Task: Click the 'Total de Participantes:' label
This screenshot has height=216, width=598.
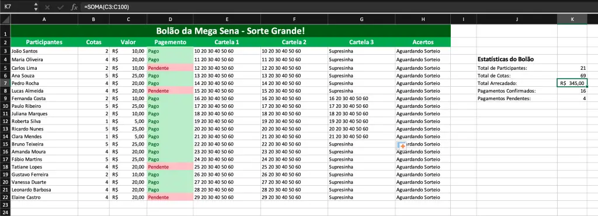Action: tap(502, 68)
